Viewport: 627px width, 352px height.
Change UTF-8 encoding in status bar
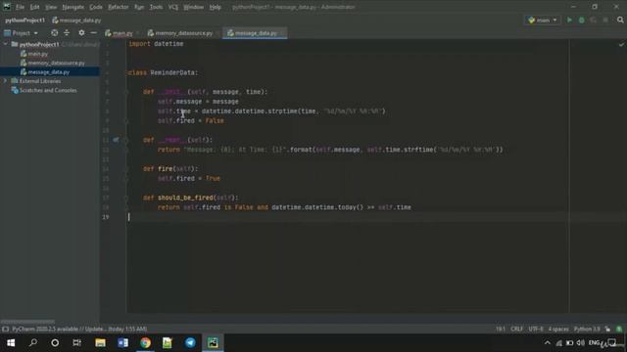[536, 330]
